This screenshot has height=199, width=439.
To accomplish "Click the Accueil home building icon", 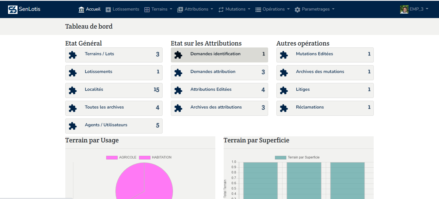I will click(x=81, y=10).
